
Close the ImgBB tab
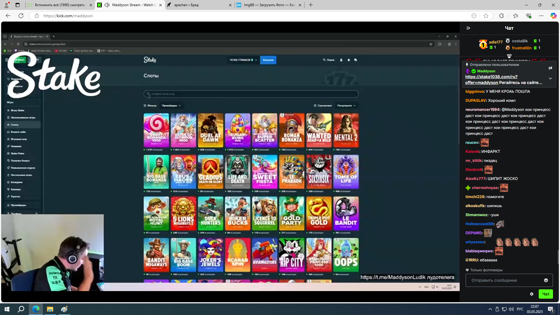(x=300, y=5)
